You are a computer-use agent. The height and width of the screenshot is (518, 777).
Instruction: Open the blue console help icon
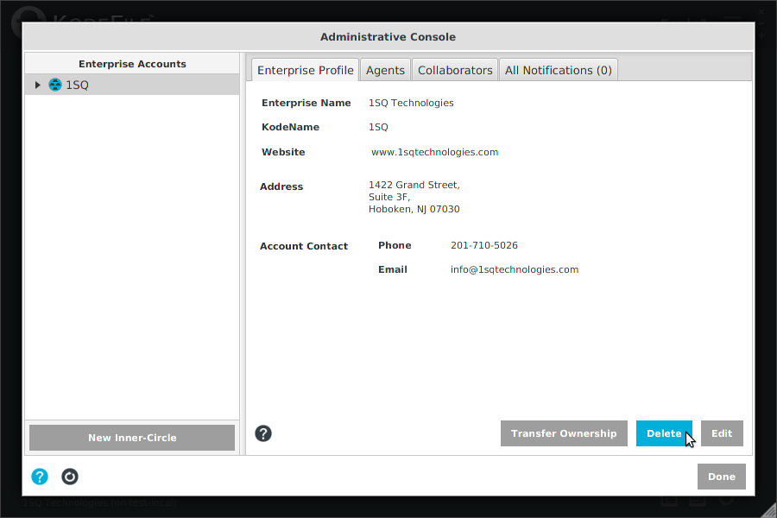[x=40, y=477]
